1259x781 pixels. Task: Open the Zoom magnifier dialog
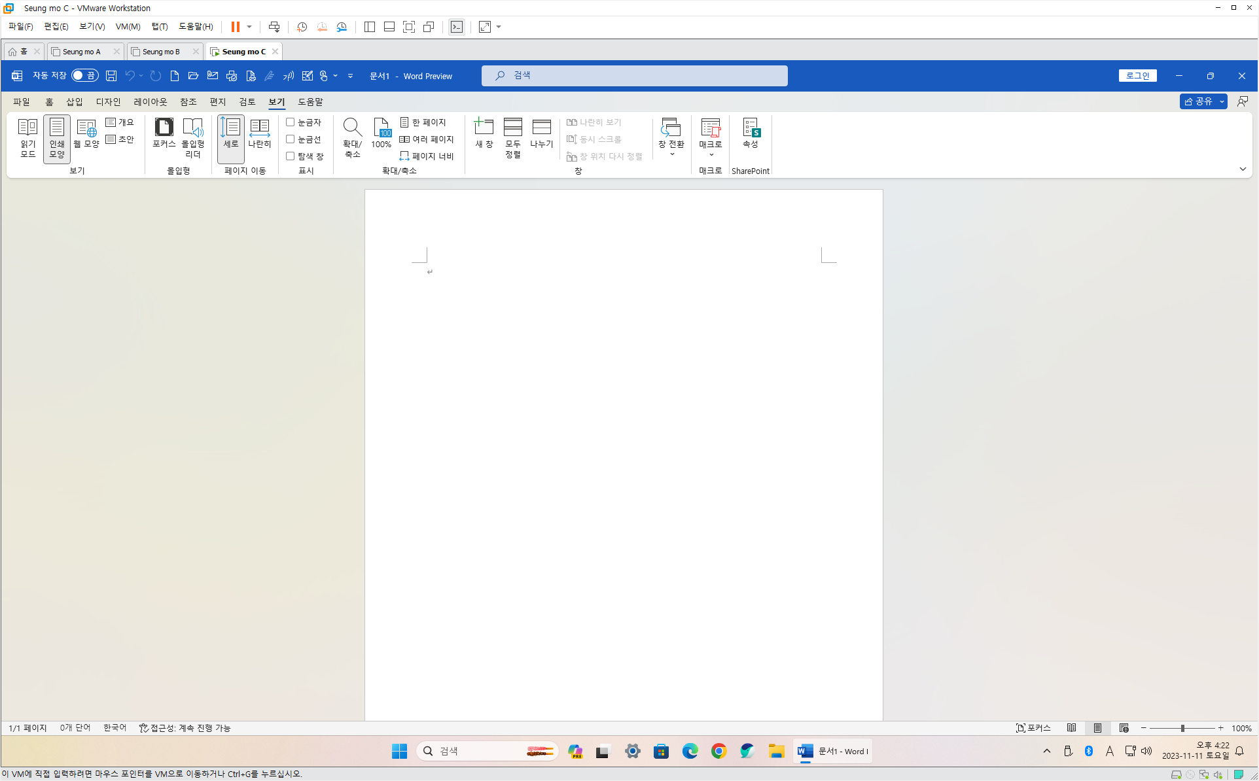352,137
